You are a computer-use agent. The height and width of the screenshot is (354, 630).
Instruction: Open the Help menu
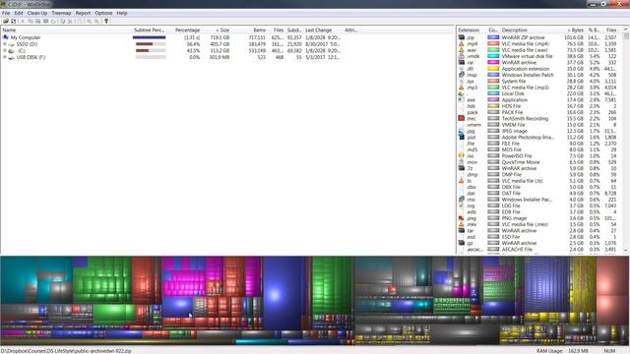[122, 13]
